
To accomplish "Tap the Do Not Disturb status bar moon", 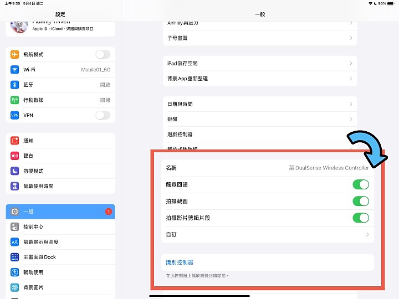I will click(375, 3).
